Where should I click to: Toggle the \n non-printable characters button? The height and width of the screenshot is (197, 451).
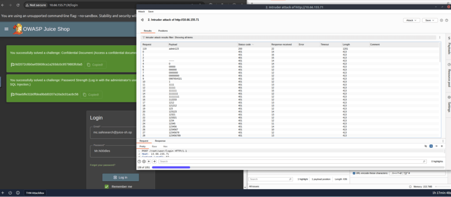[x=436, y=146]
